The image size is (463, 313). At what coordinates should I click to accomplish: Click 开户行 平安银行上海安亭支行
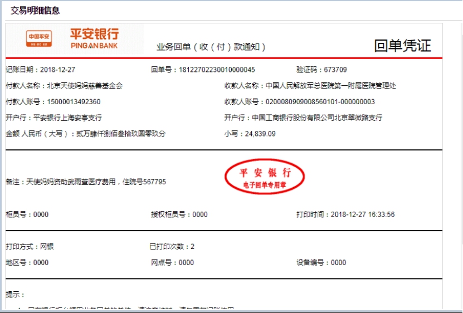53,118
